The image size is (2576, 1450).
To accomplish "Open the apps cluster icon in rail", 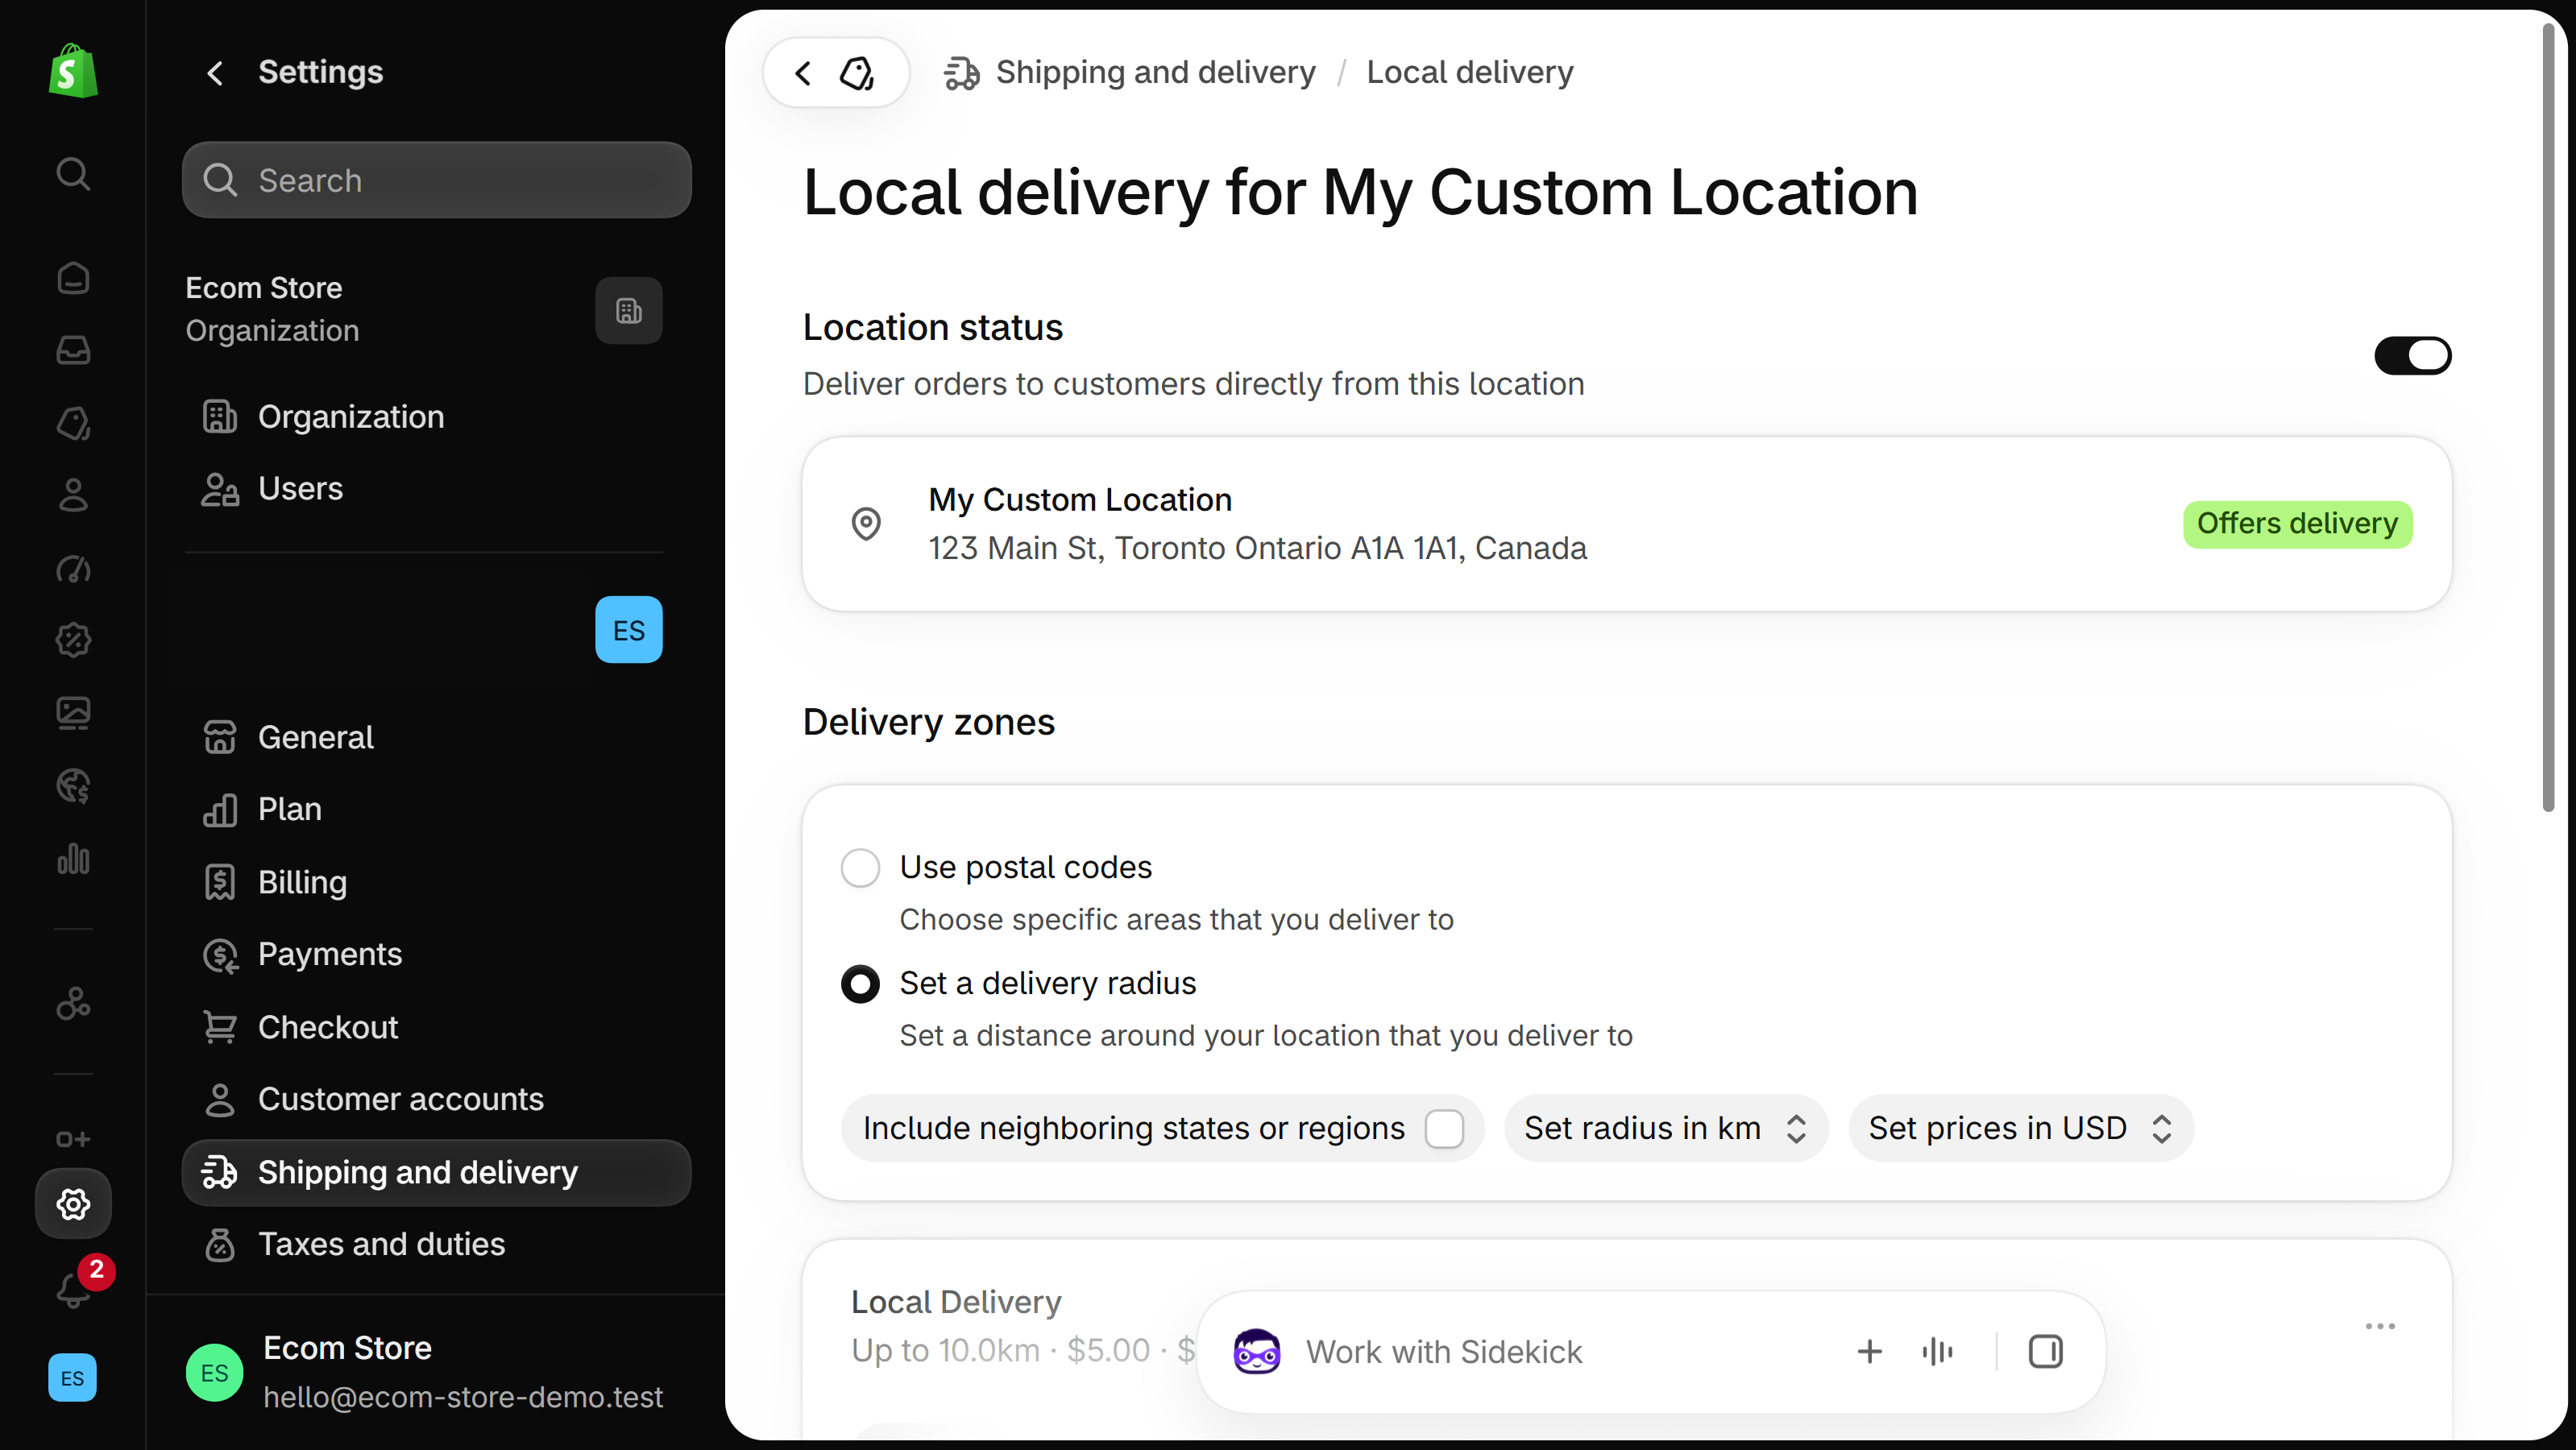I will [x=73, y=1003].
